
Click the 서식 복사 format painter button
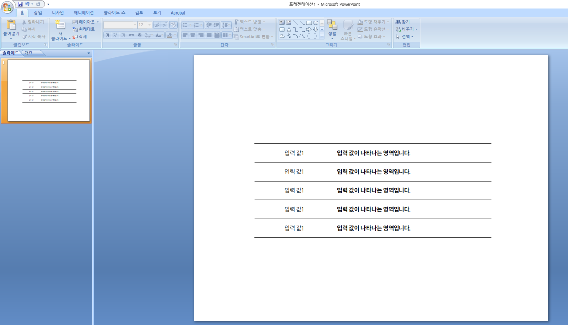tap(33, 36)
